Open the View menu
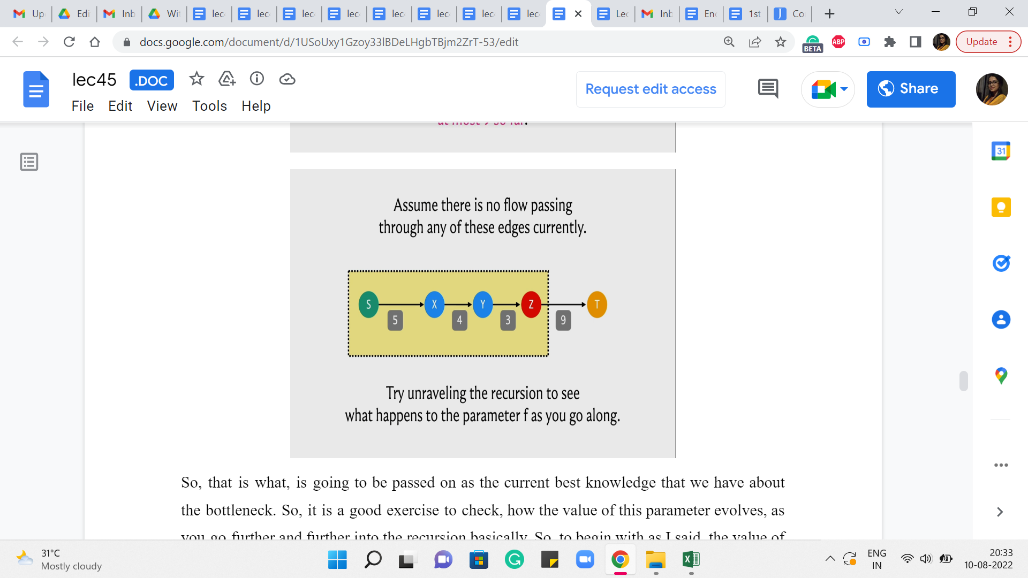The width and height of the screenshot is (1028, 578). point(162,106)
